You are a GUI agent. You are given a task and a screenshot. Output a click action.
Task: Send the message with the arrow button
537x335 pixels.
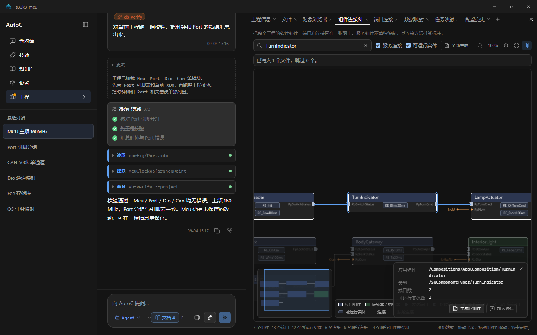pyautogui.click(x=225, y=318)
